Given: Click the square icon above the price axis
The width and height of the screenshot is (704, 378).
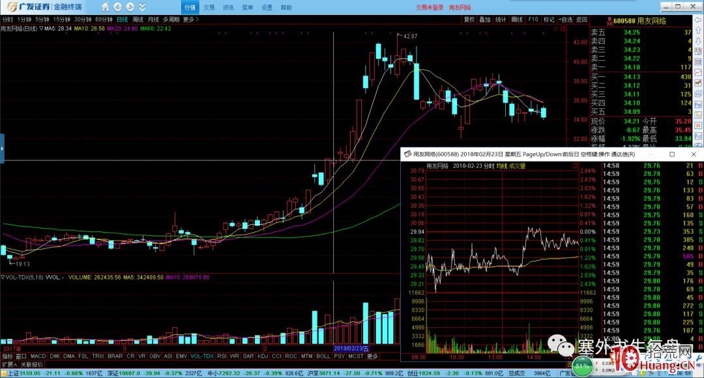Looking at the screenshot, I should click(563, 29).
